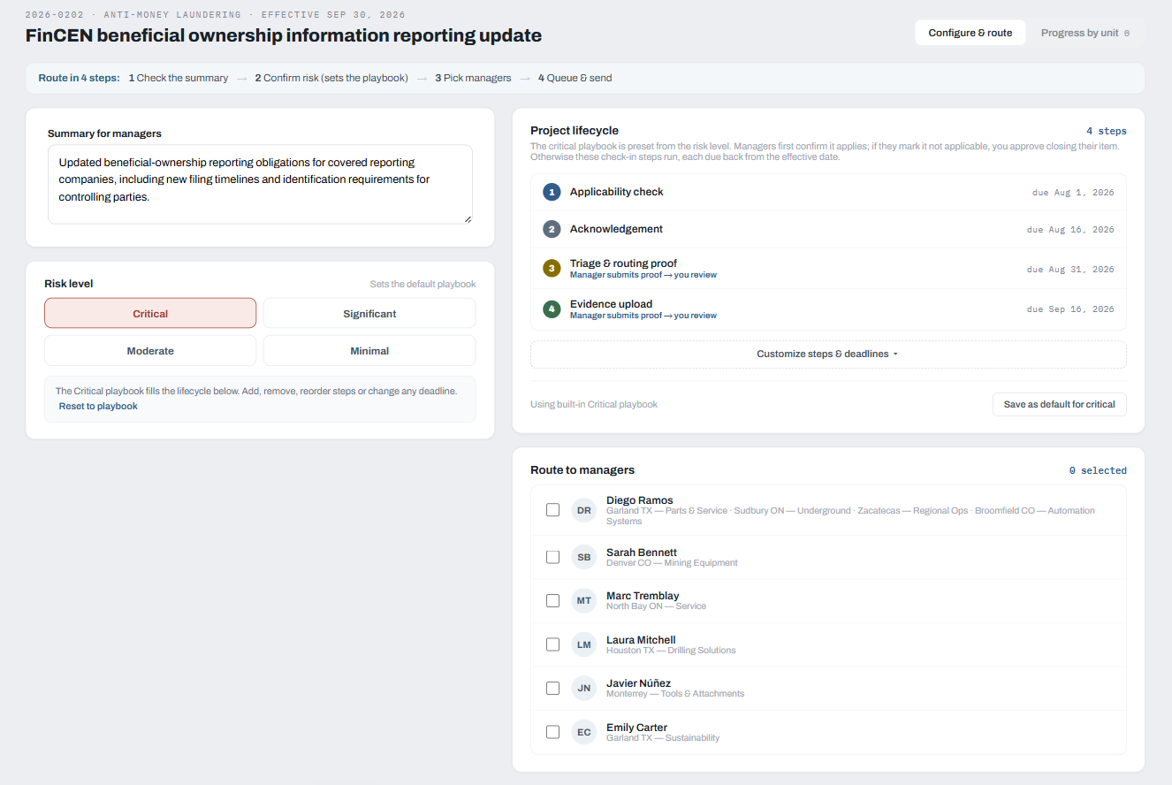The width and height of the screenshot is (1172, 785).
Task: Click the DR avatar for Diego Ramos
Action: (584, 510)
